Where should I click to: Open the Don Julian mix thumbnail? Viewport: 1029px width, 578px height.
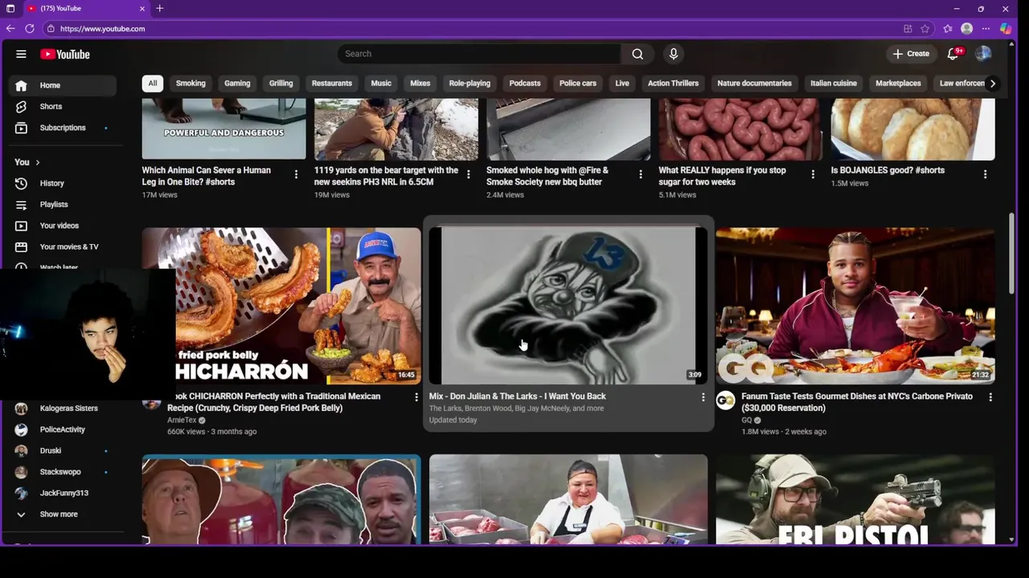[568, 306]
